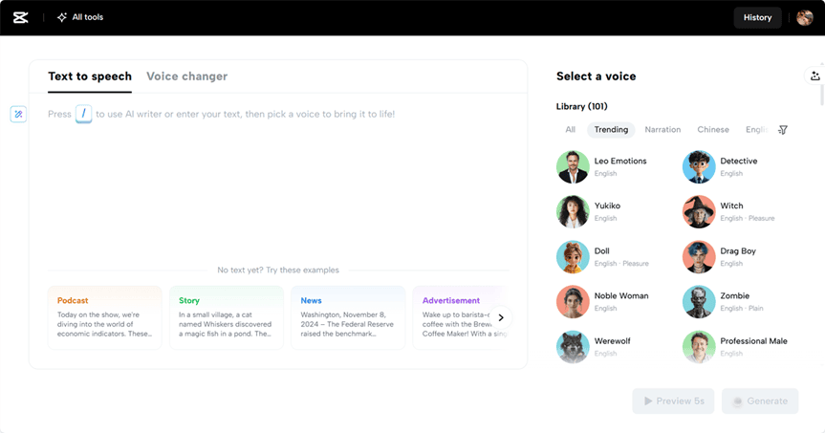Screen dimensions: 825x433
Task: Open the voice filter icon
Action: 783,130
